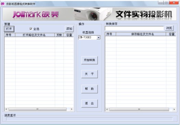180x125 pixels.
Task: Open the 机型选择 CM-730XS dropdown
Action: click(98, 37)
